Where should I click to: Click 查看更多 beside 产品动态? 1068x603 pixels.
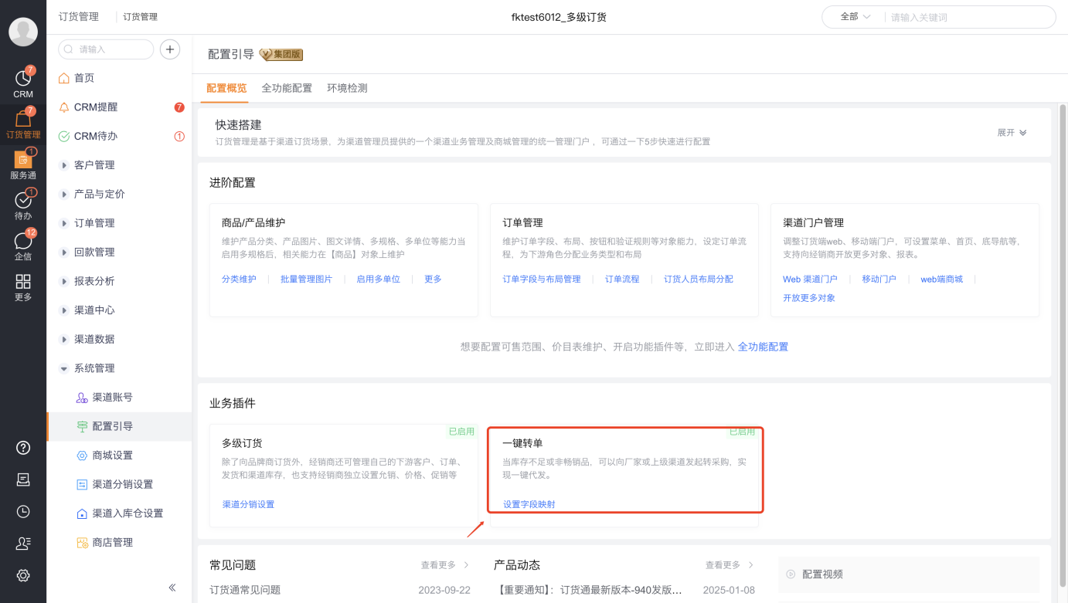tap(730, 565)
